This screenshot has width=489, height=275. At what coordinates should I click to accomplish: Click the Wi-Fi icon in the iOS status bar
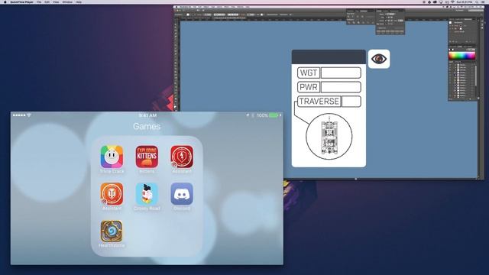pos(29,115)
